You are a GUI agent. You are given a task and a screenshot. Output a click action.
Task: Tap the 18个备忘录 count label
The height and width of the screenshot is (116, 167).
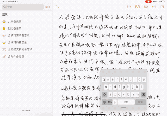pos(26,110)
